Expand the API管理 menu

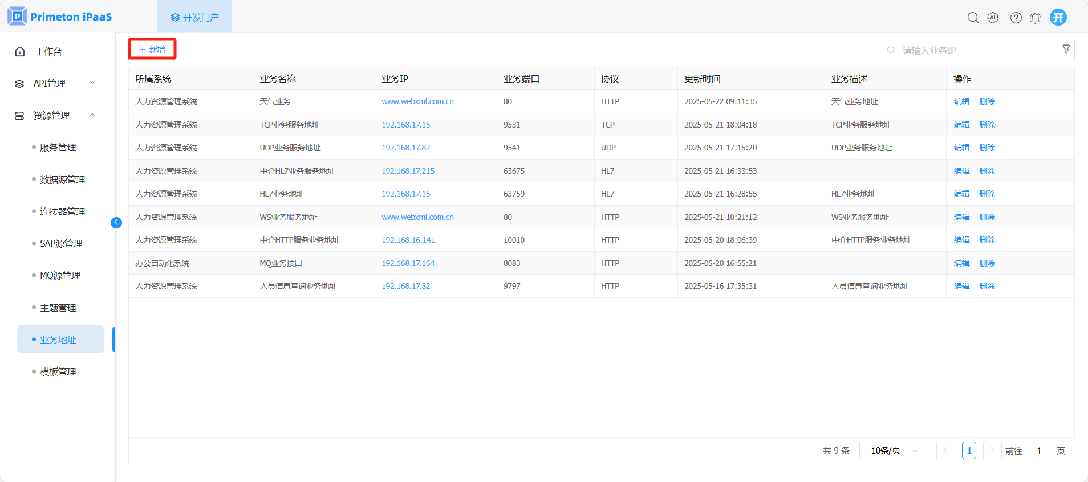point(55,83)
